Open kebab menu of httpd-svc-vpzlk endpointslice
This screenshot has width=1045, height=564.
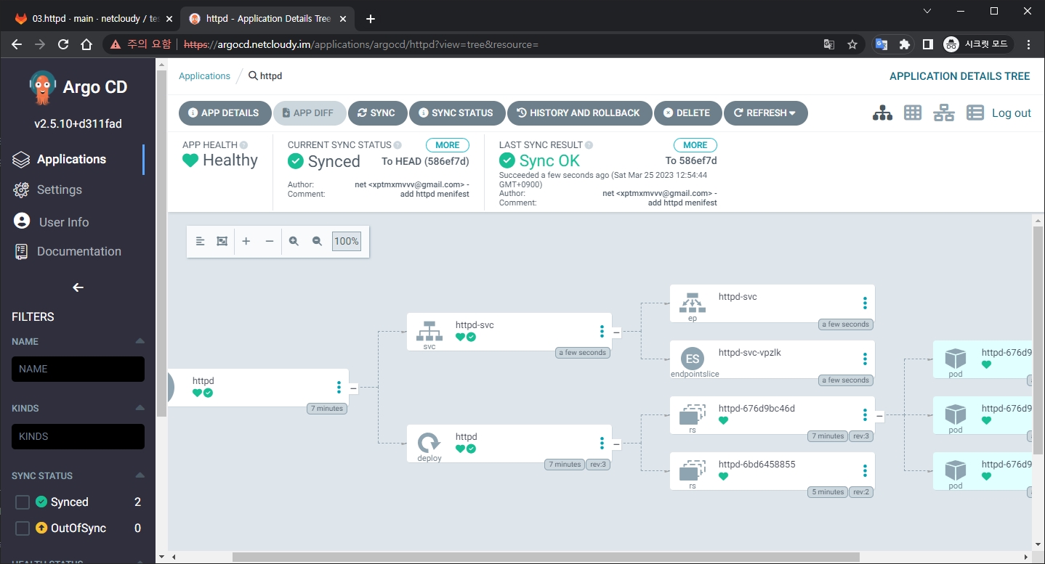pyautogui.click(x=865, y=359)
